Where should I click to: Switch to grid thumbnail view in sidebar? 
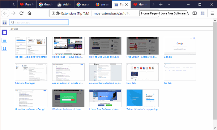pos(4,32)
